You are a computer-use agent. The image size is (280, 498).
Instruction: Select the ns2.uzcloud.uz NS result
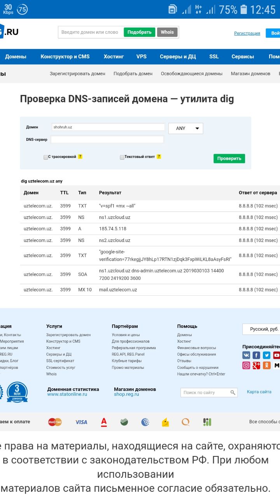click(x=115, y=240)
